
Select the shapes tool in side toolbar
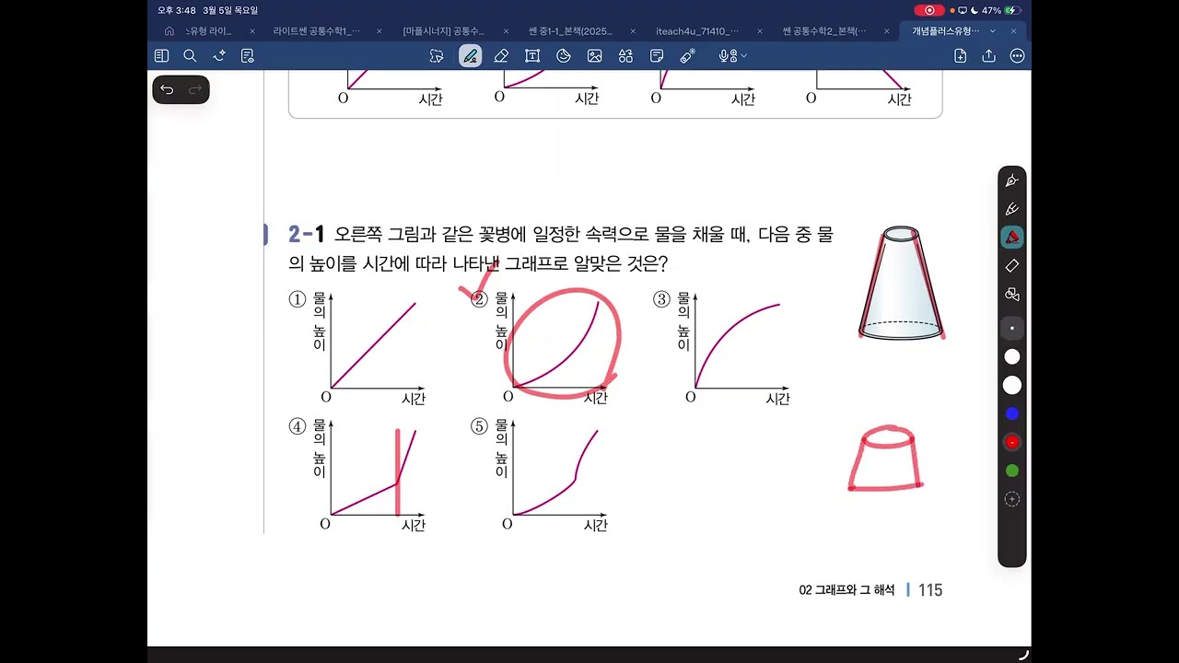[x=1012, y=295]
